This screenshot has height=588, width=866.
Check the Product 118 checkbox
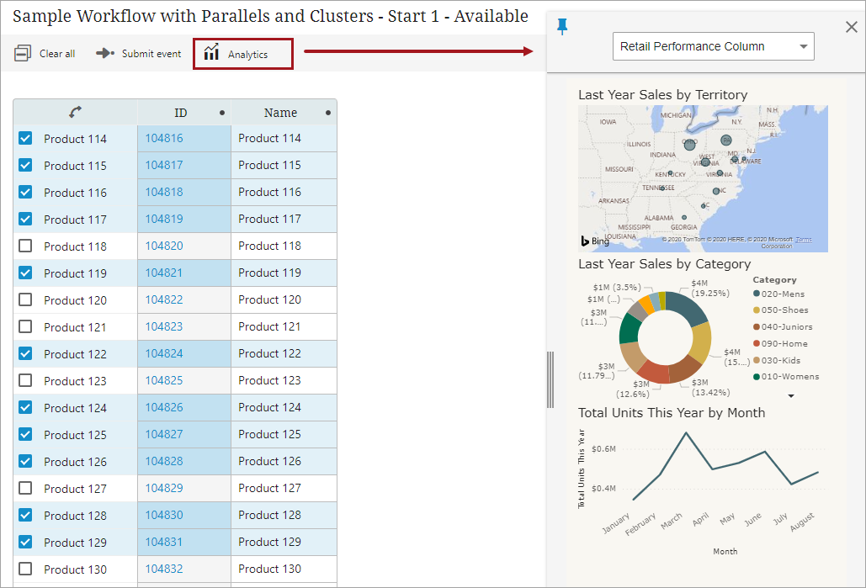25,246
